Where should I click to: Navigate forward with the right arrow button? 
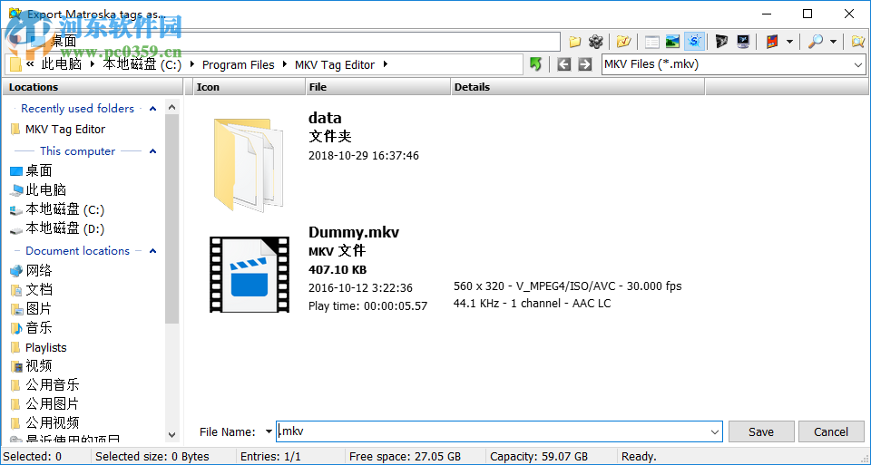click(584, 64)
